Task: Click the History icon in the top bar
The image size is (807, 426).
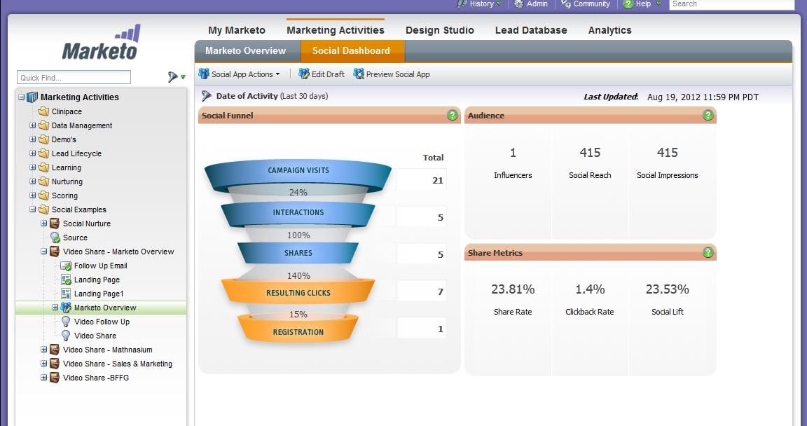Action: 462,4
